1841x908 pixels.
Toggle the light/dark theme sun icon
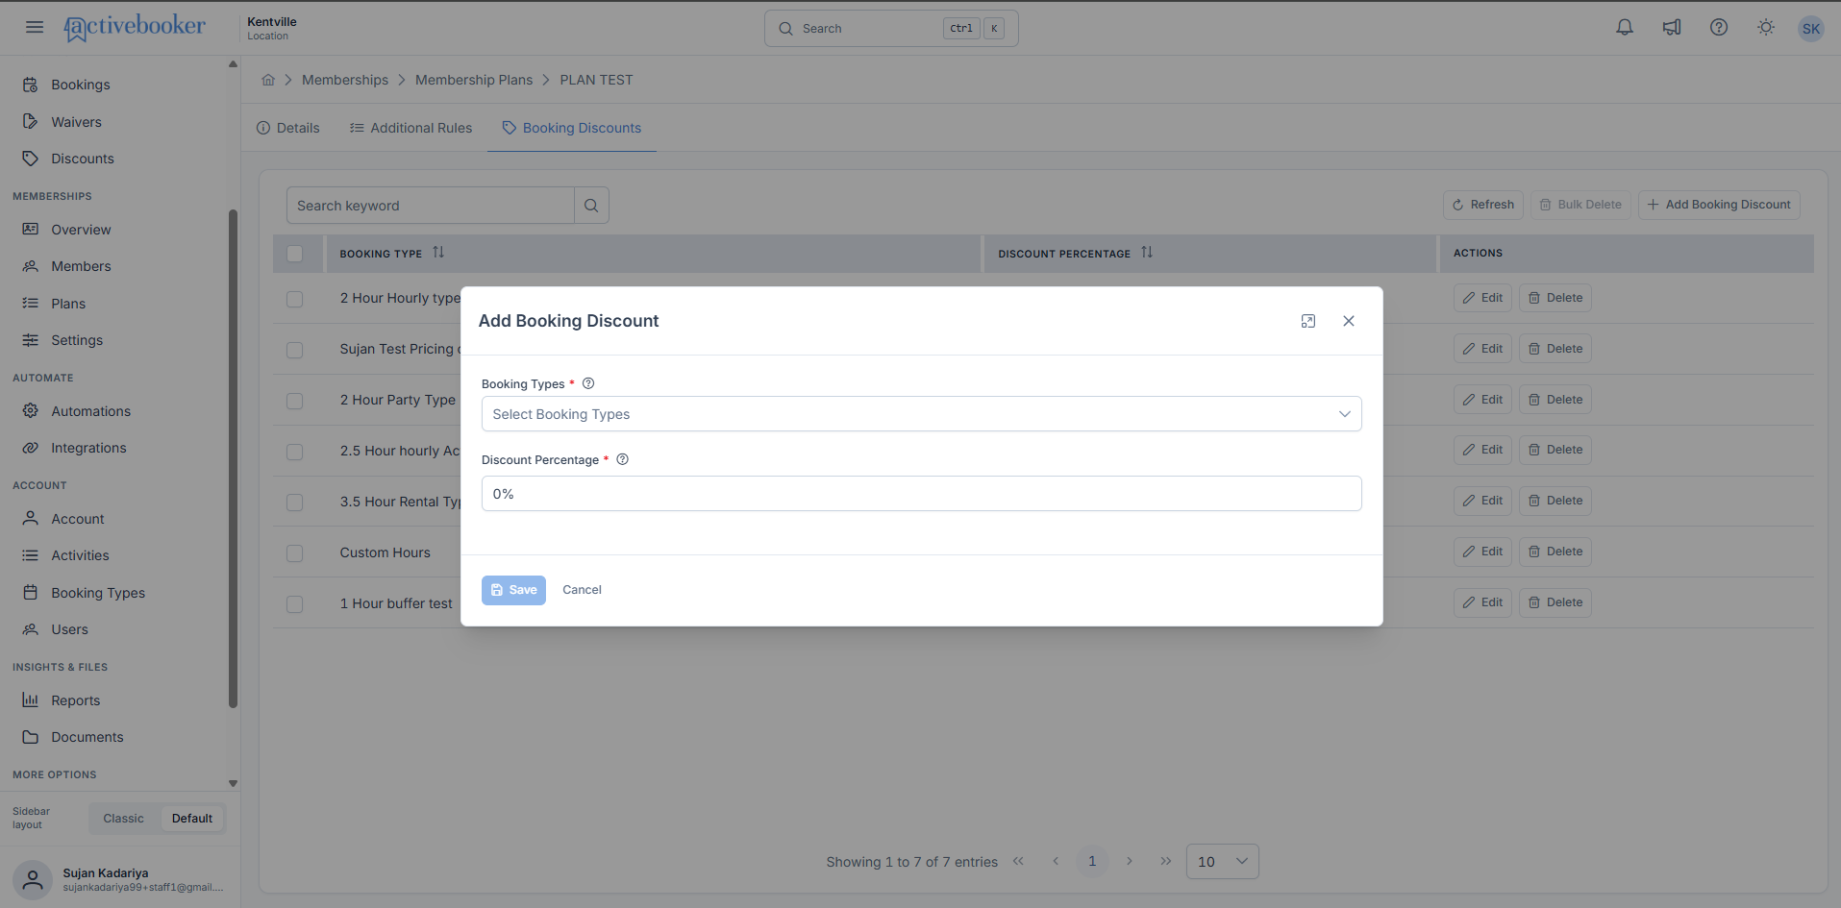pyautogui.click(x=1766, y=27)
